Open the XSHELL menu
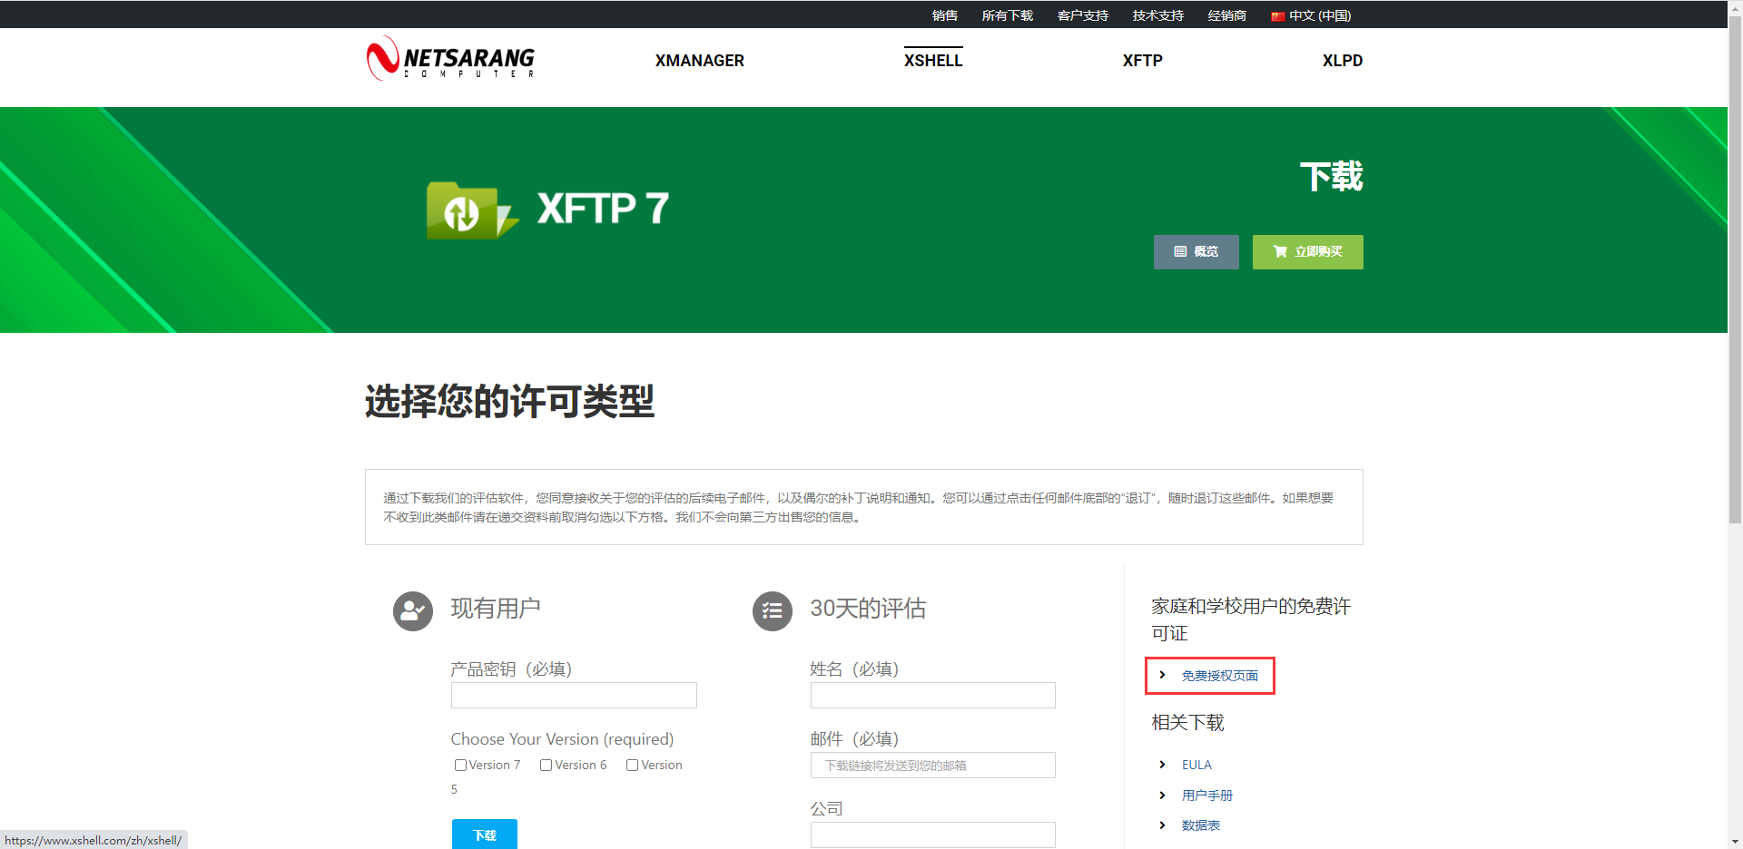 click(933, 61)
